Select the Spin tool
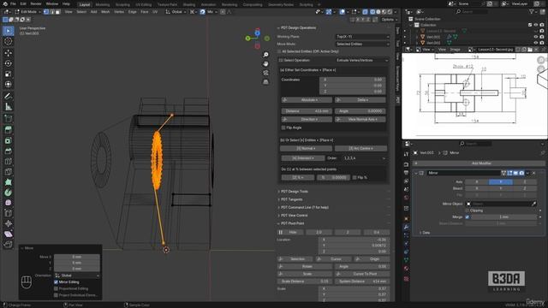The image size is (548, 308). (8, 192)
